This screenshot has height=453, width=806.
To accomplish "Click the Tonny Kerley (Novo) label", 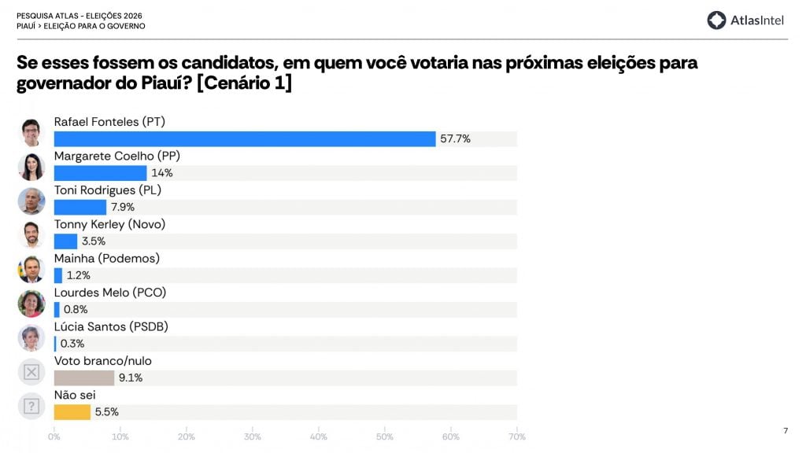I will pos(109,224).
